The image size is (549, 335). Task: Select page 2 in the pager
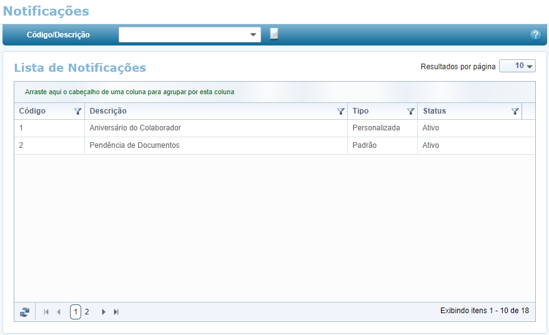point(87,312)
